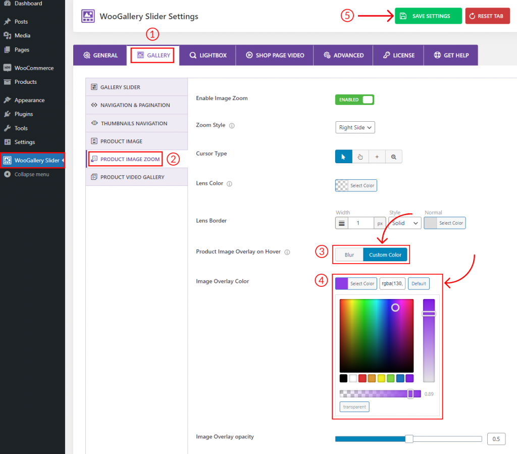Click the Image Overlay opacity slider handle
Viewport: 517px width, 454px height.
pos(409,439)
